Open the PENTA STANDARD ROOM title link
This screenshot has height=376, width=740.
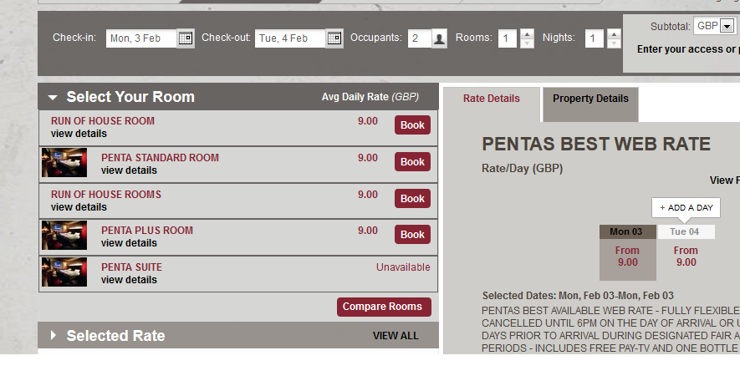[160, 158]
